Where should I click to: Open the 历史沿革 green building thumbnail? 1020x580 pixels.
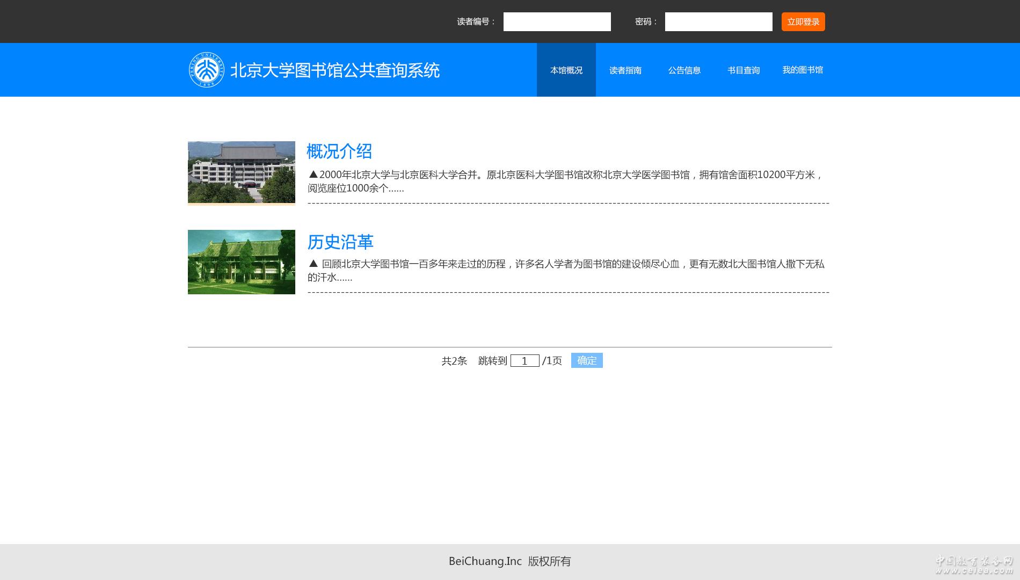coord(242,262)
